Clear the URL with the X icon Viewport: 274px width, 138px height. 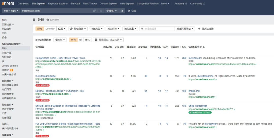[101, 11]
